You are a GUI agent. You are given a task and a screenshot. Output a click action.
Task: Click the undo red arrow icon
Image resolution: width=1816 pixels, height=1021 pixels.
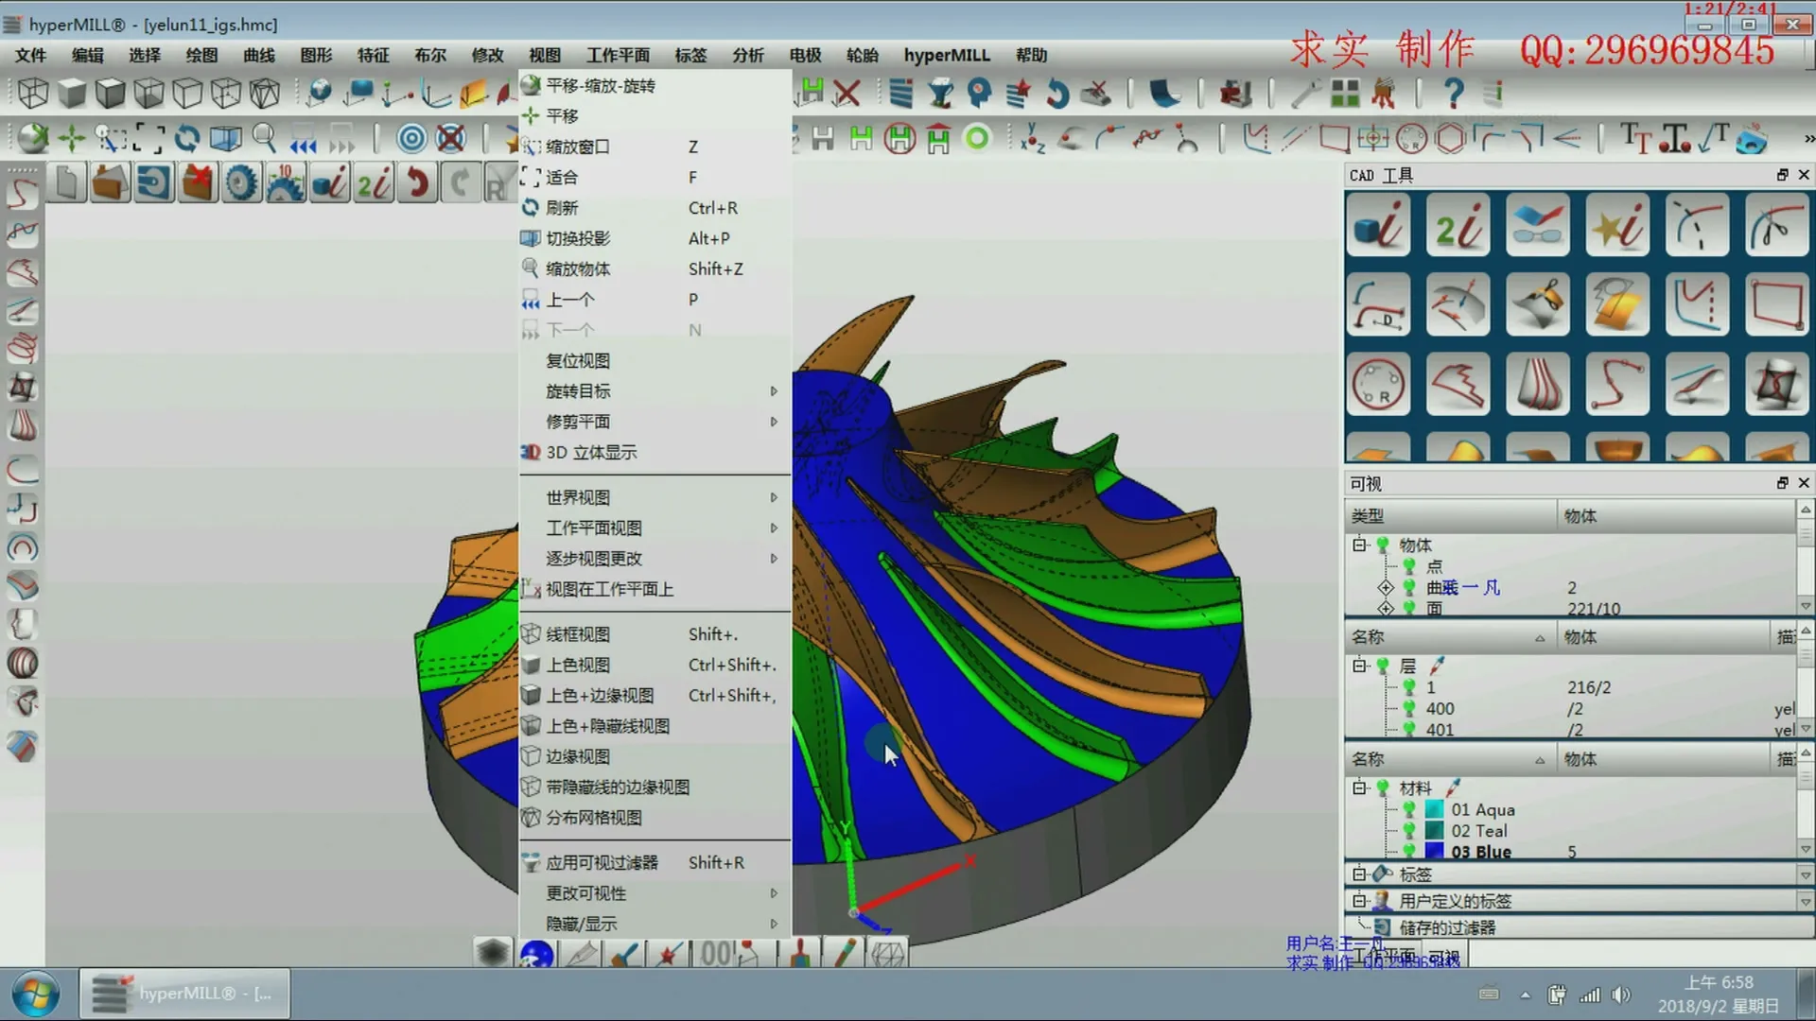coord(417,182)
